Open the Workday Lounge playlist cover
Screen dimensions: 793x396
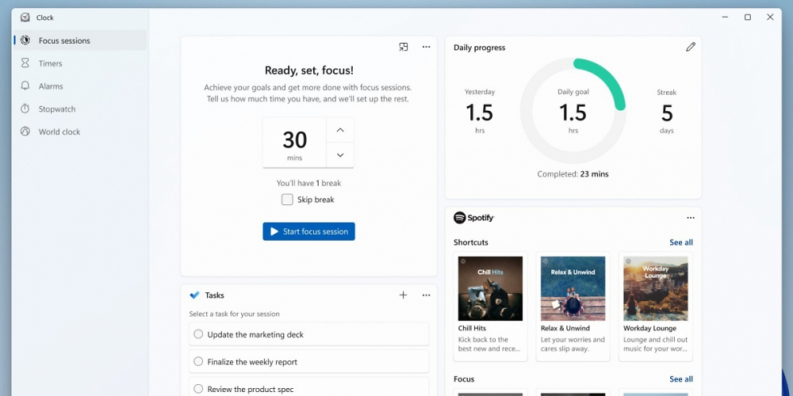tap(656, 288)
